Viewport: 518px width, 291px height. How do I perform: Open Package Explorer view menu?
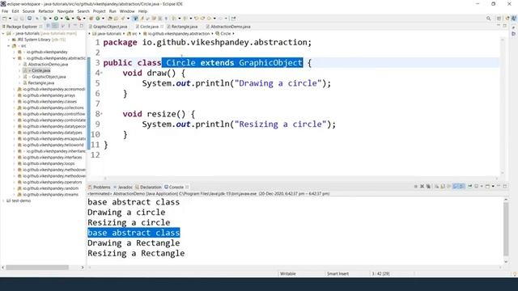(x=69, y=26)
